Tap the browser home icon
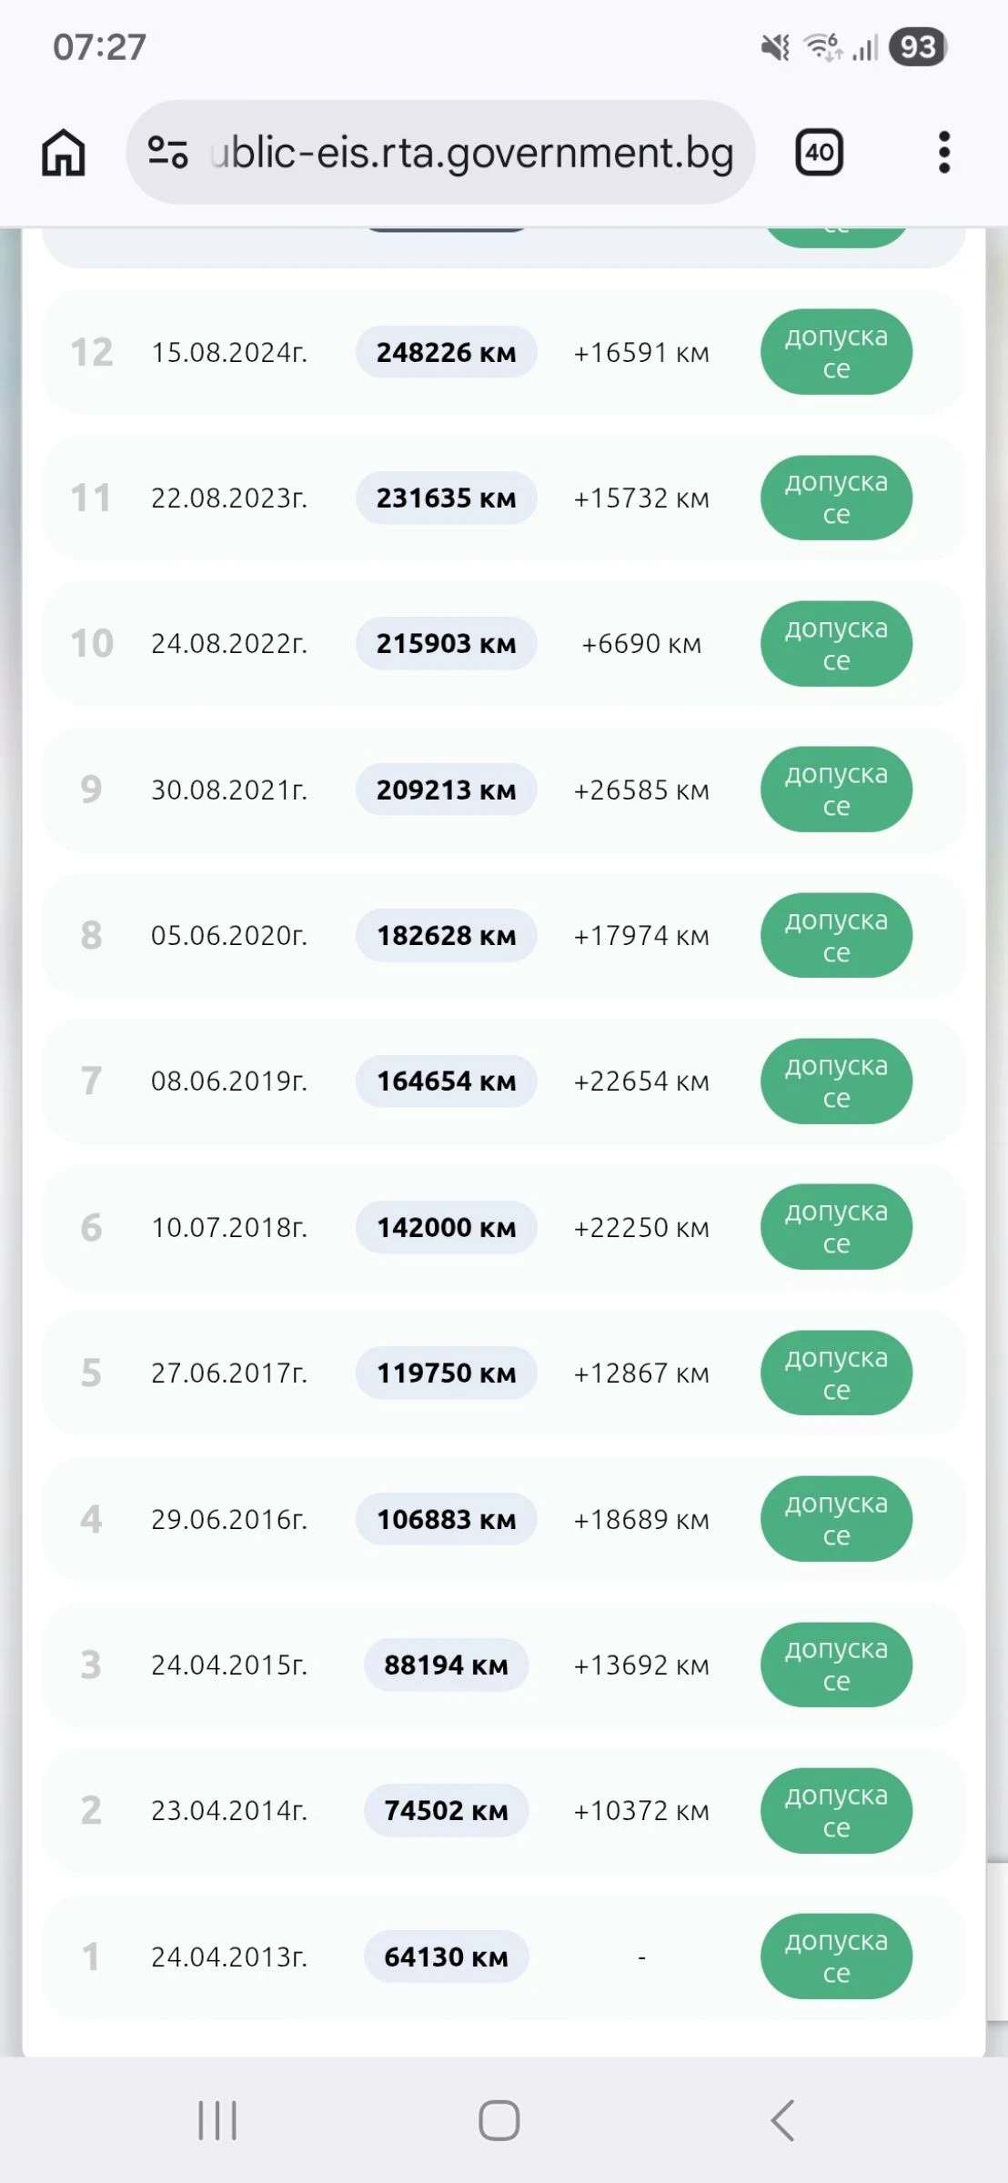1008x2183 pixels. coord(64,152)
